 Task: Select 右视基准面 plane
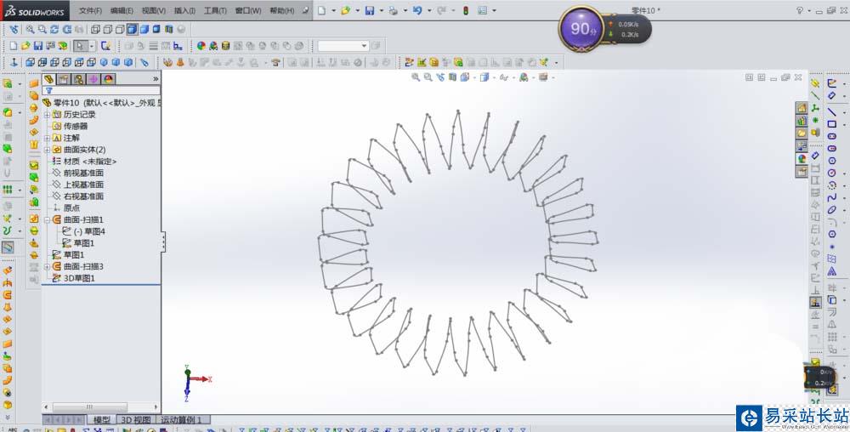(x=78, y=196)
